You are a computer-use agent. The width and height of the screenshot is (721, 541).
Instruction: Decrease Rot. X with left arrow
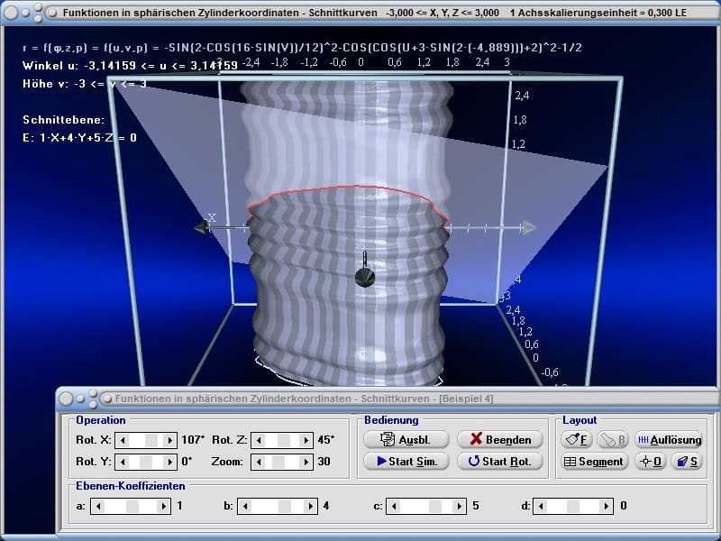(x=123, y=440)
